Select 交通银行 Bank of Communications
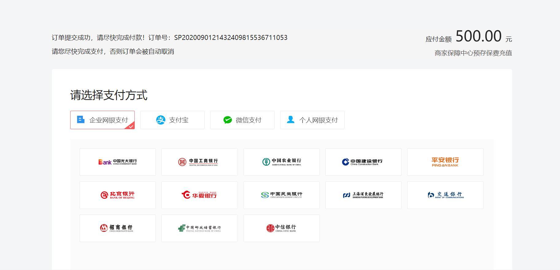This screenshot has width=560, height=270. click(x=445, y=195)
